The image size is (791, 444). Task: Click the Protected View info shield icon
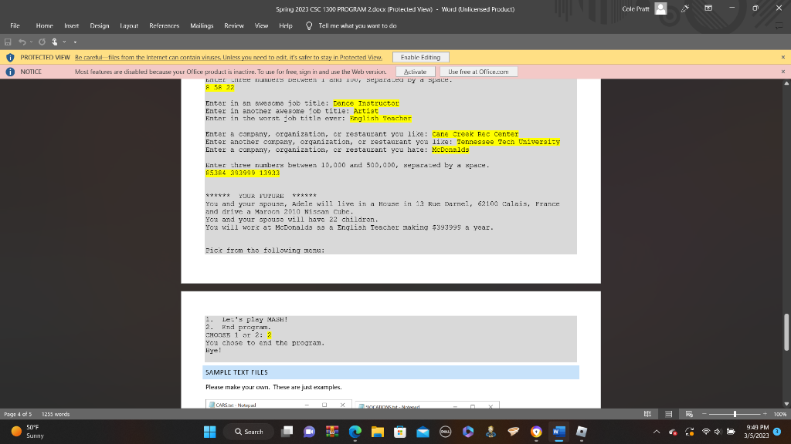(8, 57)
